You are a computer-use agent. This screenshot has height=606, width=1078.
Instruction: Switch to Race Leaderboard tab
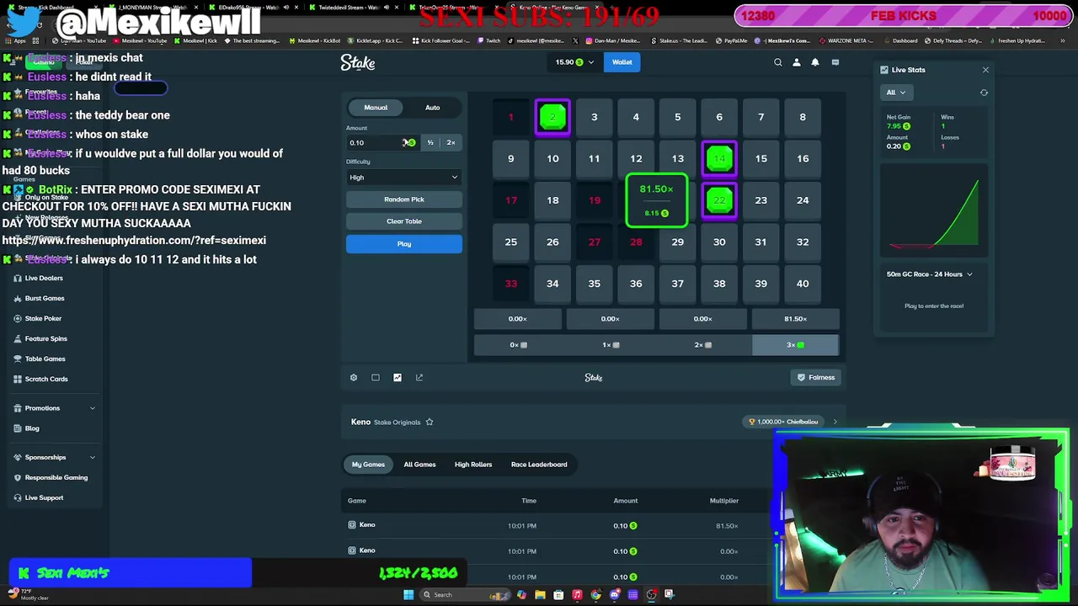539,465
